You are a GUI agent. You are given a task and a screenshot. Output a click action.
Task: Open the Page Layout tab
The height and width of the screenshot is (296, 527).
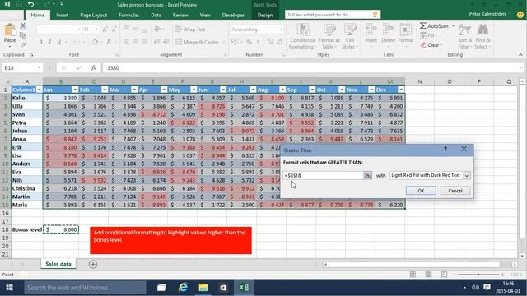point(93,15)
